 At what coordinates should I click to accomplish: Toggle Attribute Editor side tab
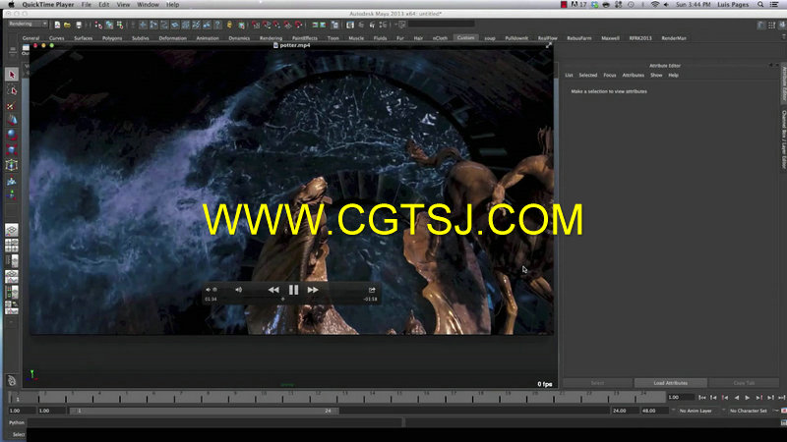coord(783,84)
